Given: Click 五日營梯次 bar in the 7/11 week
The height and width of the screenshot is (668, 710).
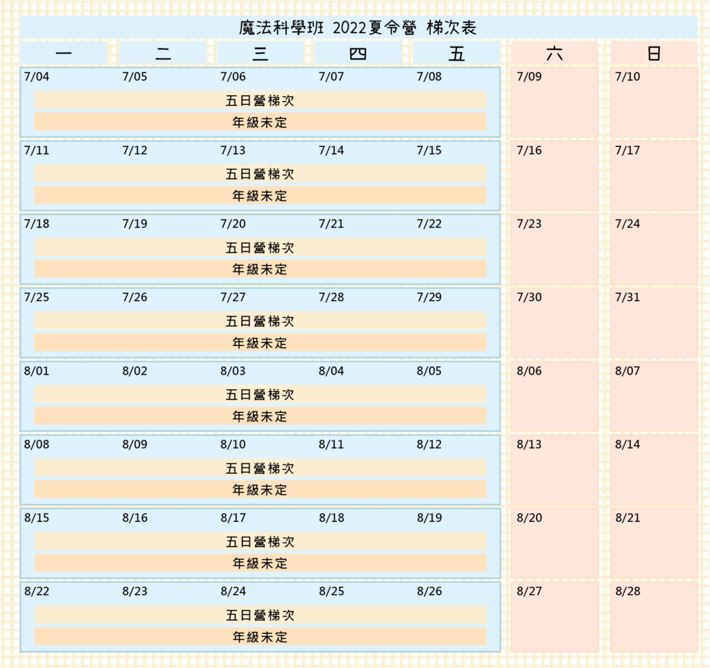Looking at the screenshot, I should coord(261,174).
